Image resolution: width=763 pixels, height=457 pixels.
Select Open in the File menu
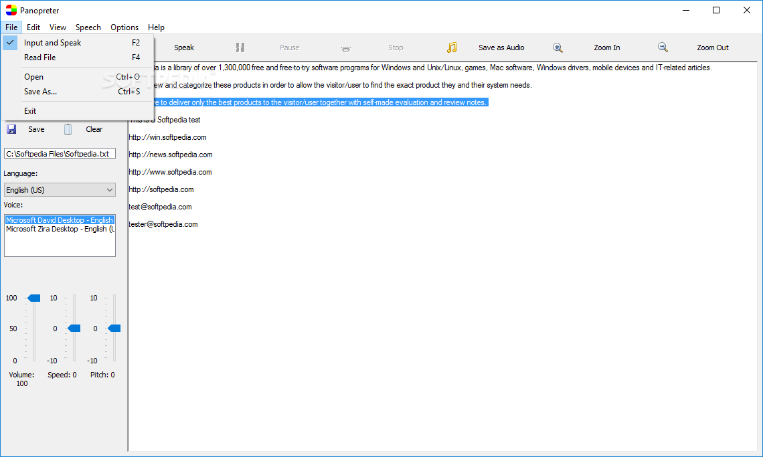point(78,77)
